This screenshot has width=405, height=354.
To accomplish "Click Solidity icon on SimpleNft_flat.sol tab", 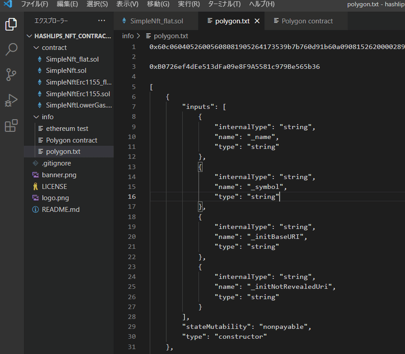I will (124, 21).
